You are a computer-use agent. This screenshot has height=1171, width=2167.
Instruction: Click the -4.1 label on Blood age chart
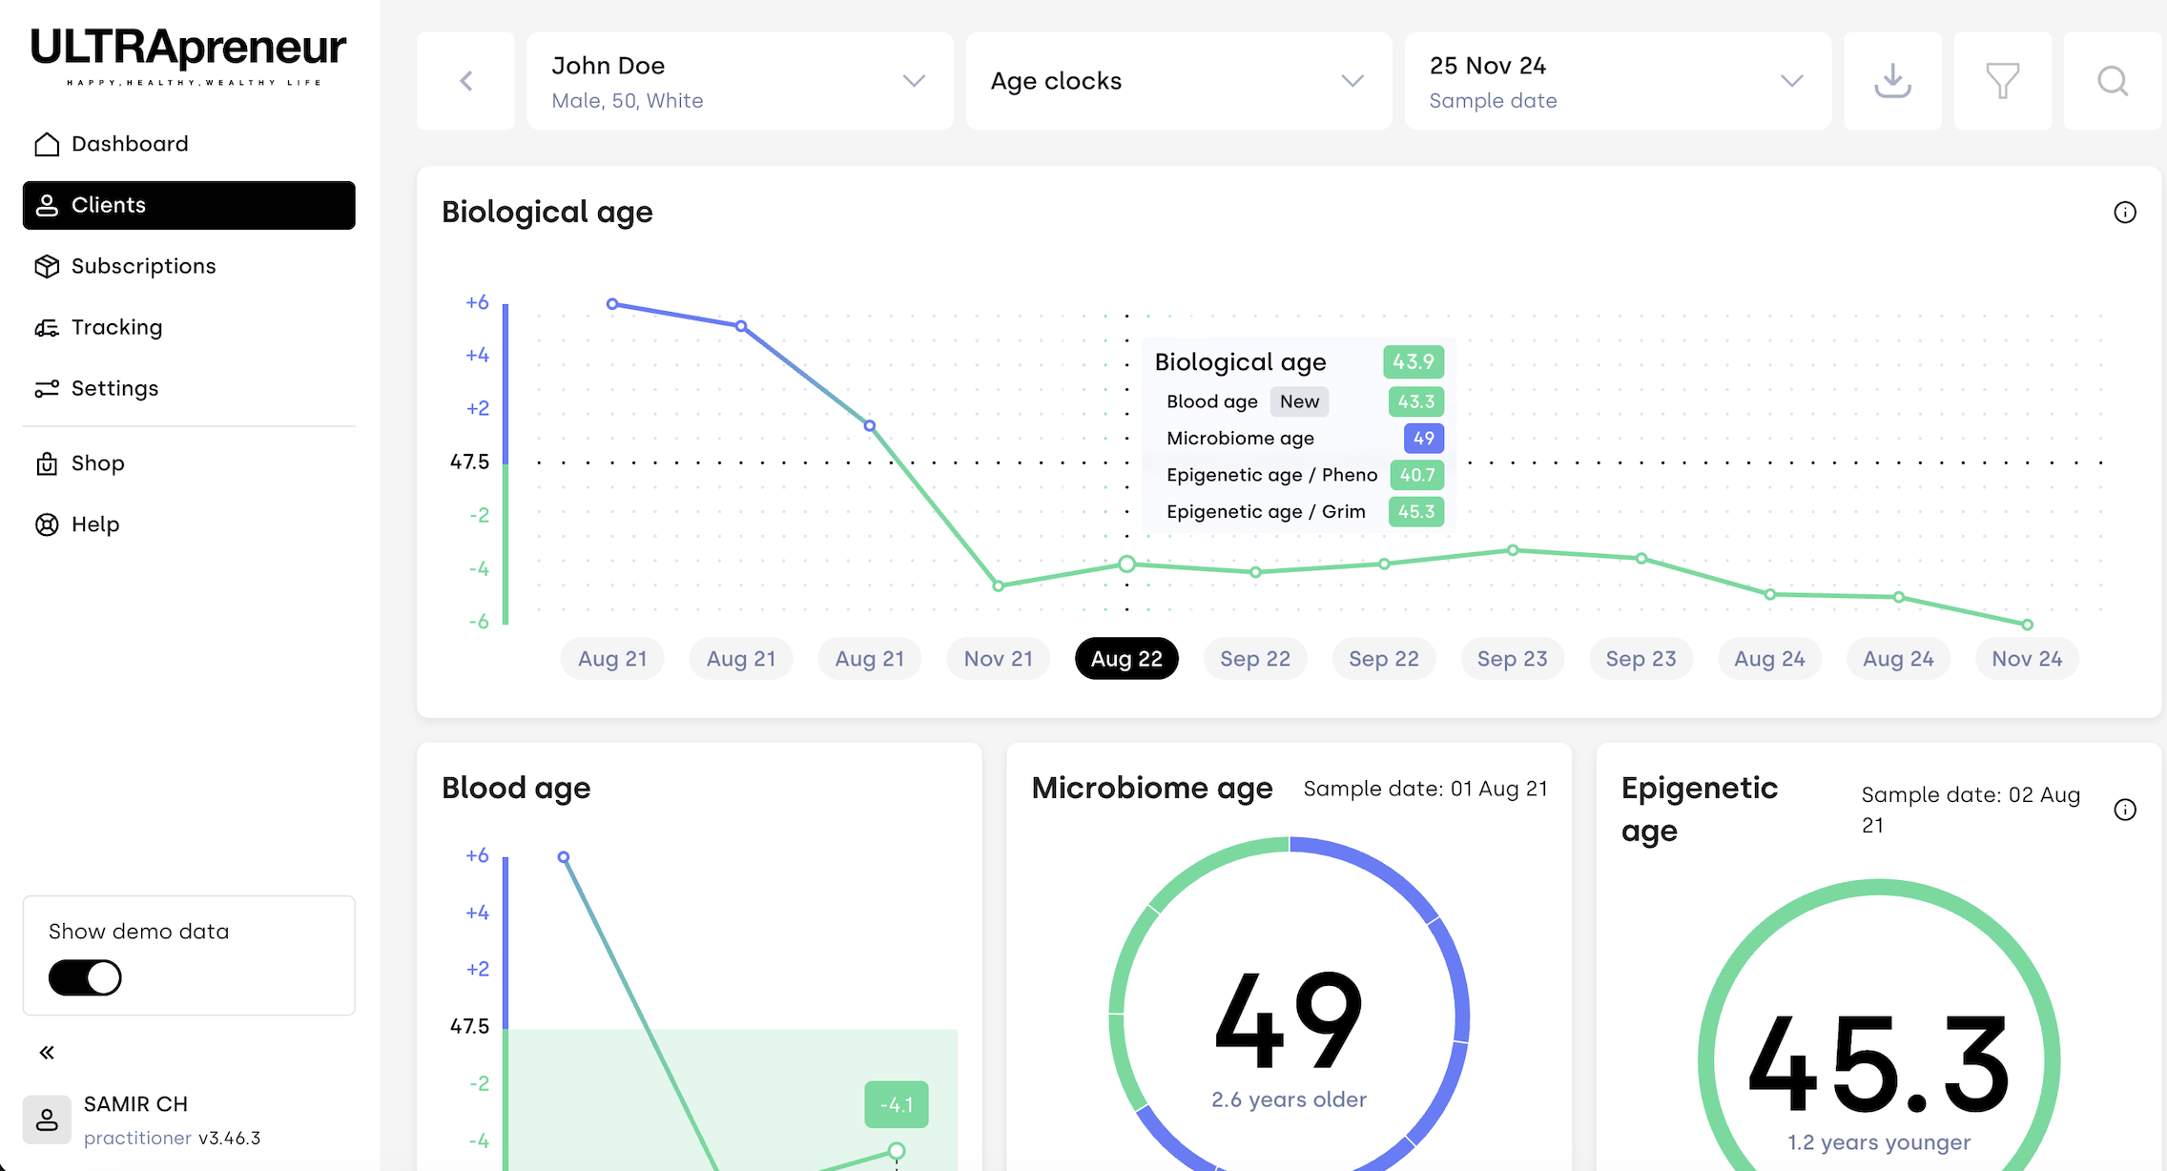(897, 1104)
